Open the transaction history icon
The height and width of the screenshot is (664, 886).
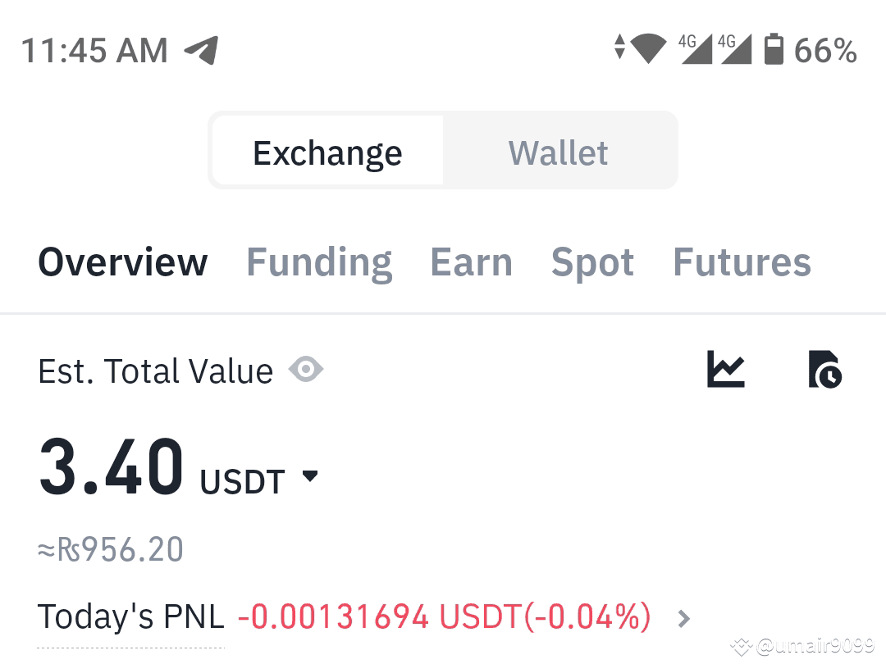pyautogui.click(x=825, y=369)
